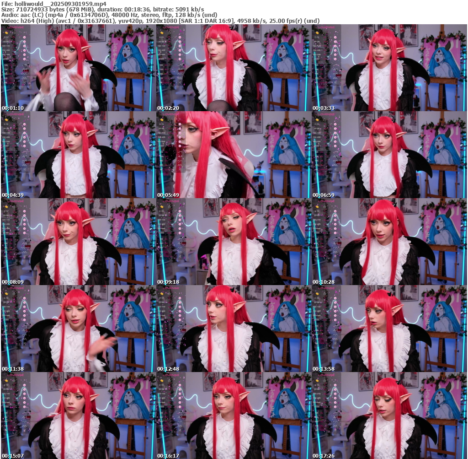Image resolution: width=468 pixels, height=459 pixels.
Task: Open the frame at 00:04:39
Action: 78,155
